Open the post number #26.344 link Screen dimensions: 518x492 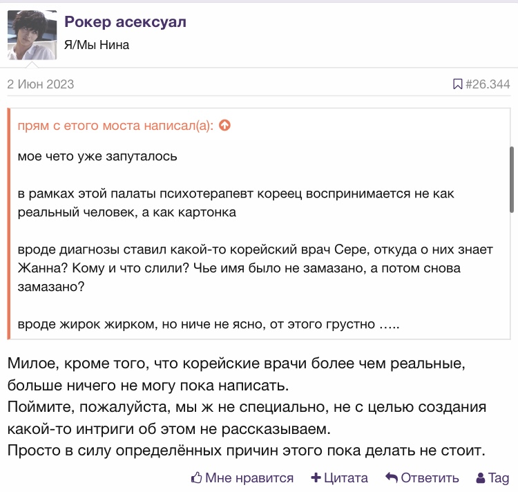488,84
